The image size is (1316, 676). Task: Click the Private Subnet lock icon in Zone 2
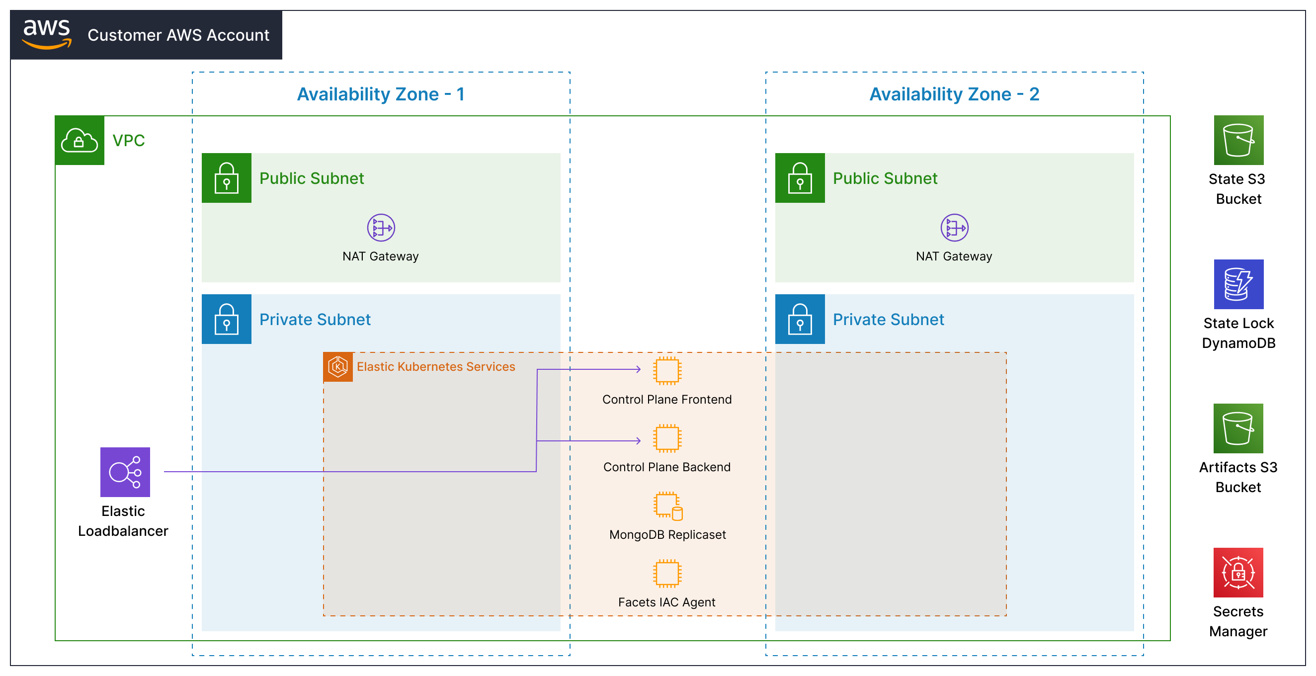pos(800,319)
